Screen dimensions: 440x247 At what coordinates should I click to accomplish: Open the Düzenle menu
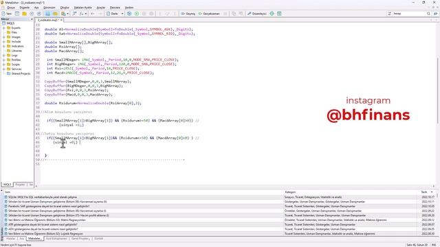click(25, 8)
